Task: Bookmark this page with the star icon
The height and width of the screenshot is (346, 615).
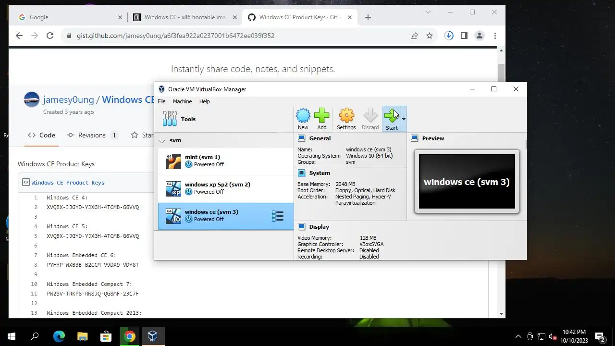Action: 430,36
